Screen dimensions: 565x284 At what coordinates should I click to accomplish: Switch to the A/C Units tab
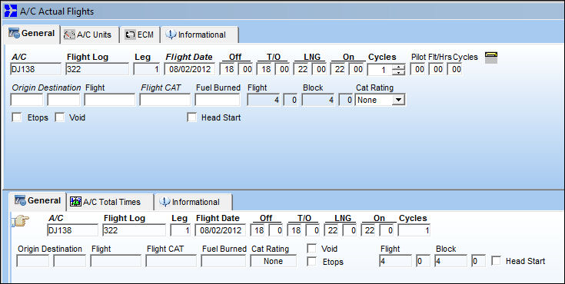(90, 35)
